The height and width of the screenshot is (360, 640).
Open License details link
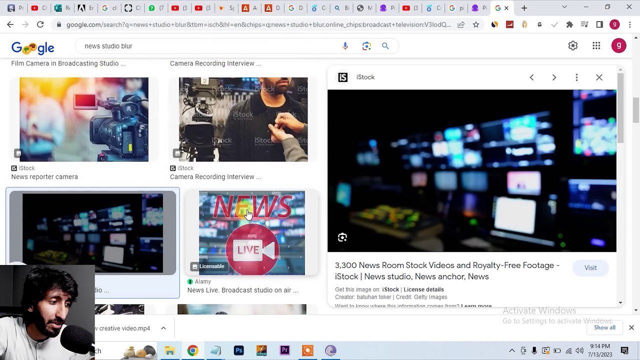click(423, 289)
